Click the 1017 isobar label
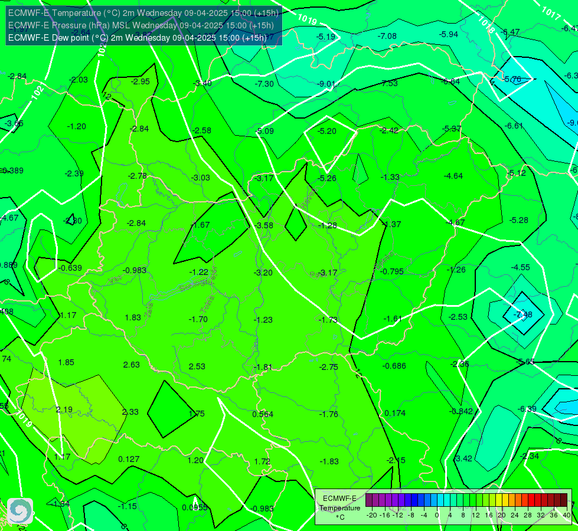The image size is (578, 531). pyautogui.click(x=551, y=13)
